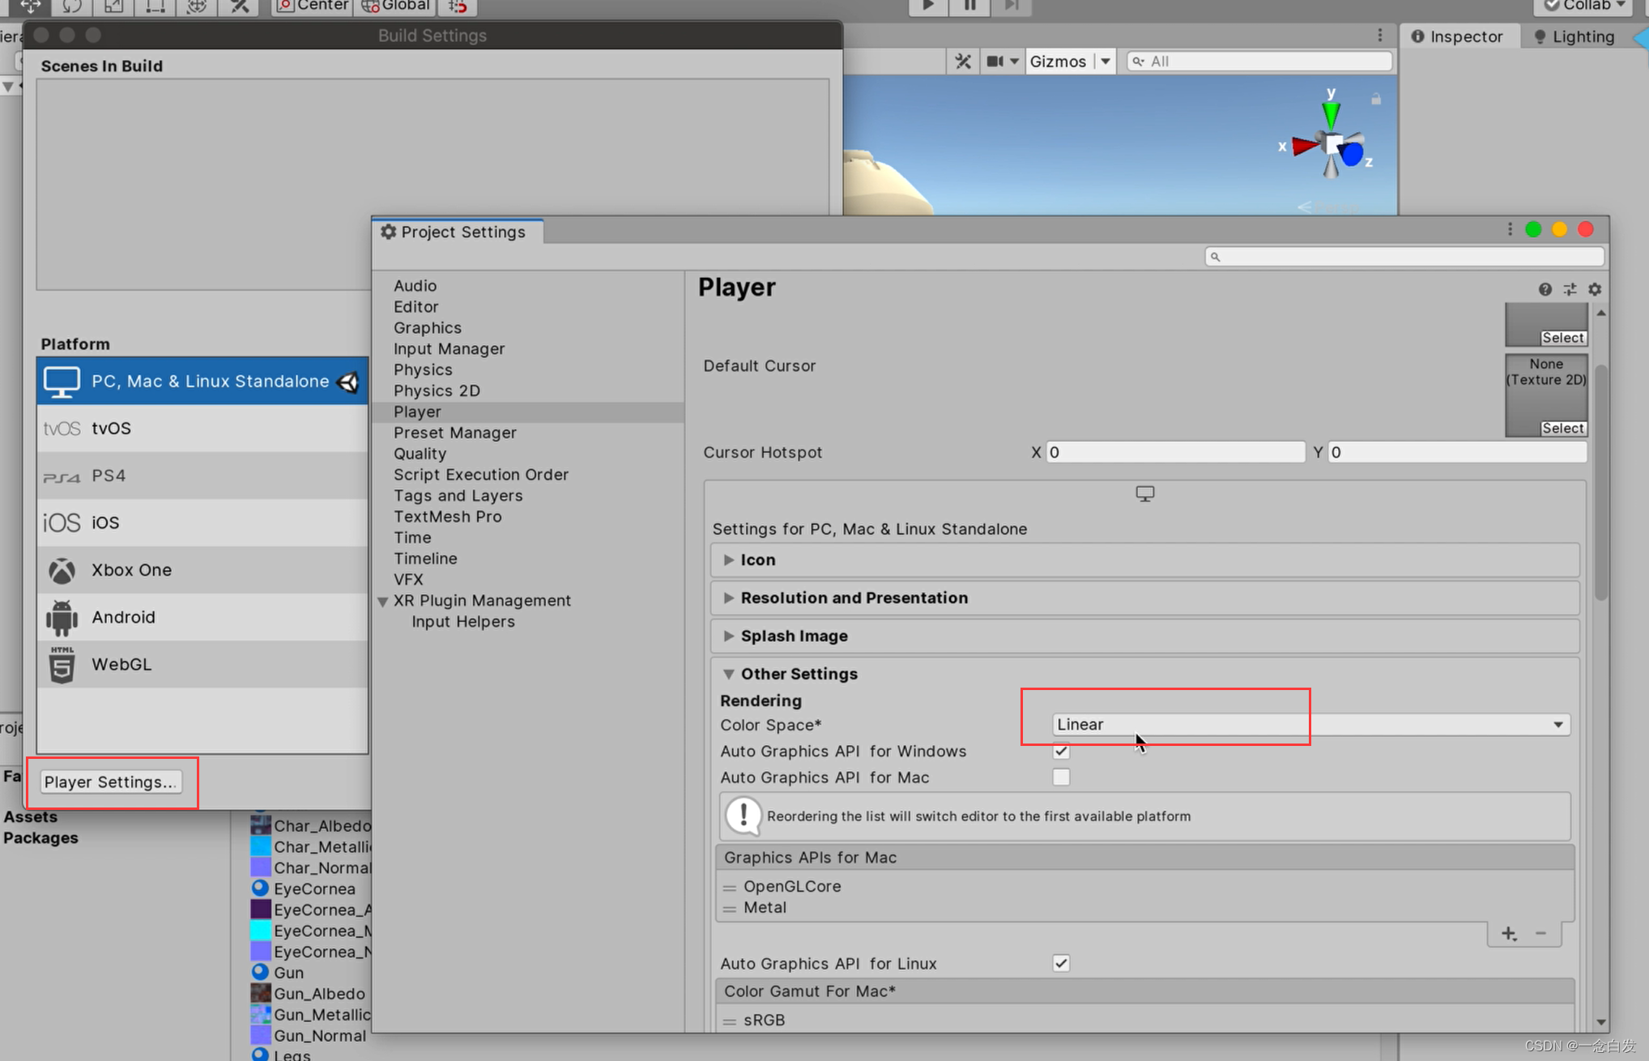Enable Auto Graphics API for Mac

point(1061,778)
